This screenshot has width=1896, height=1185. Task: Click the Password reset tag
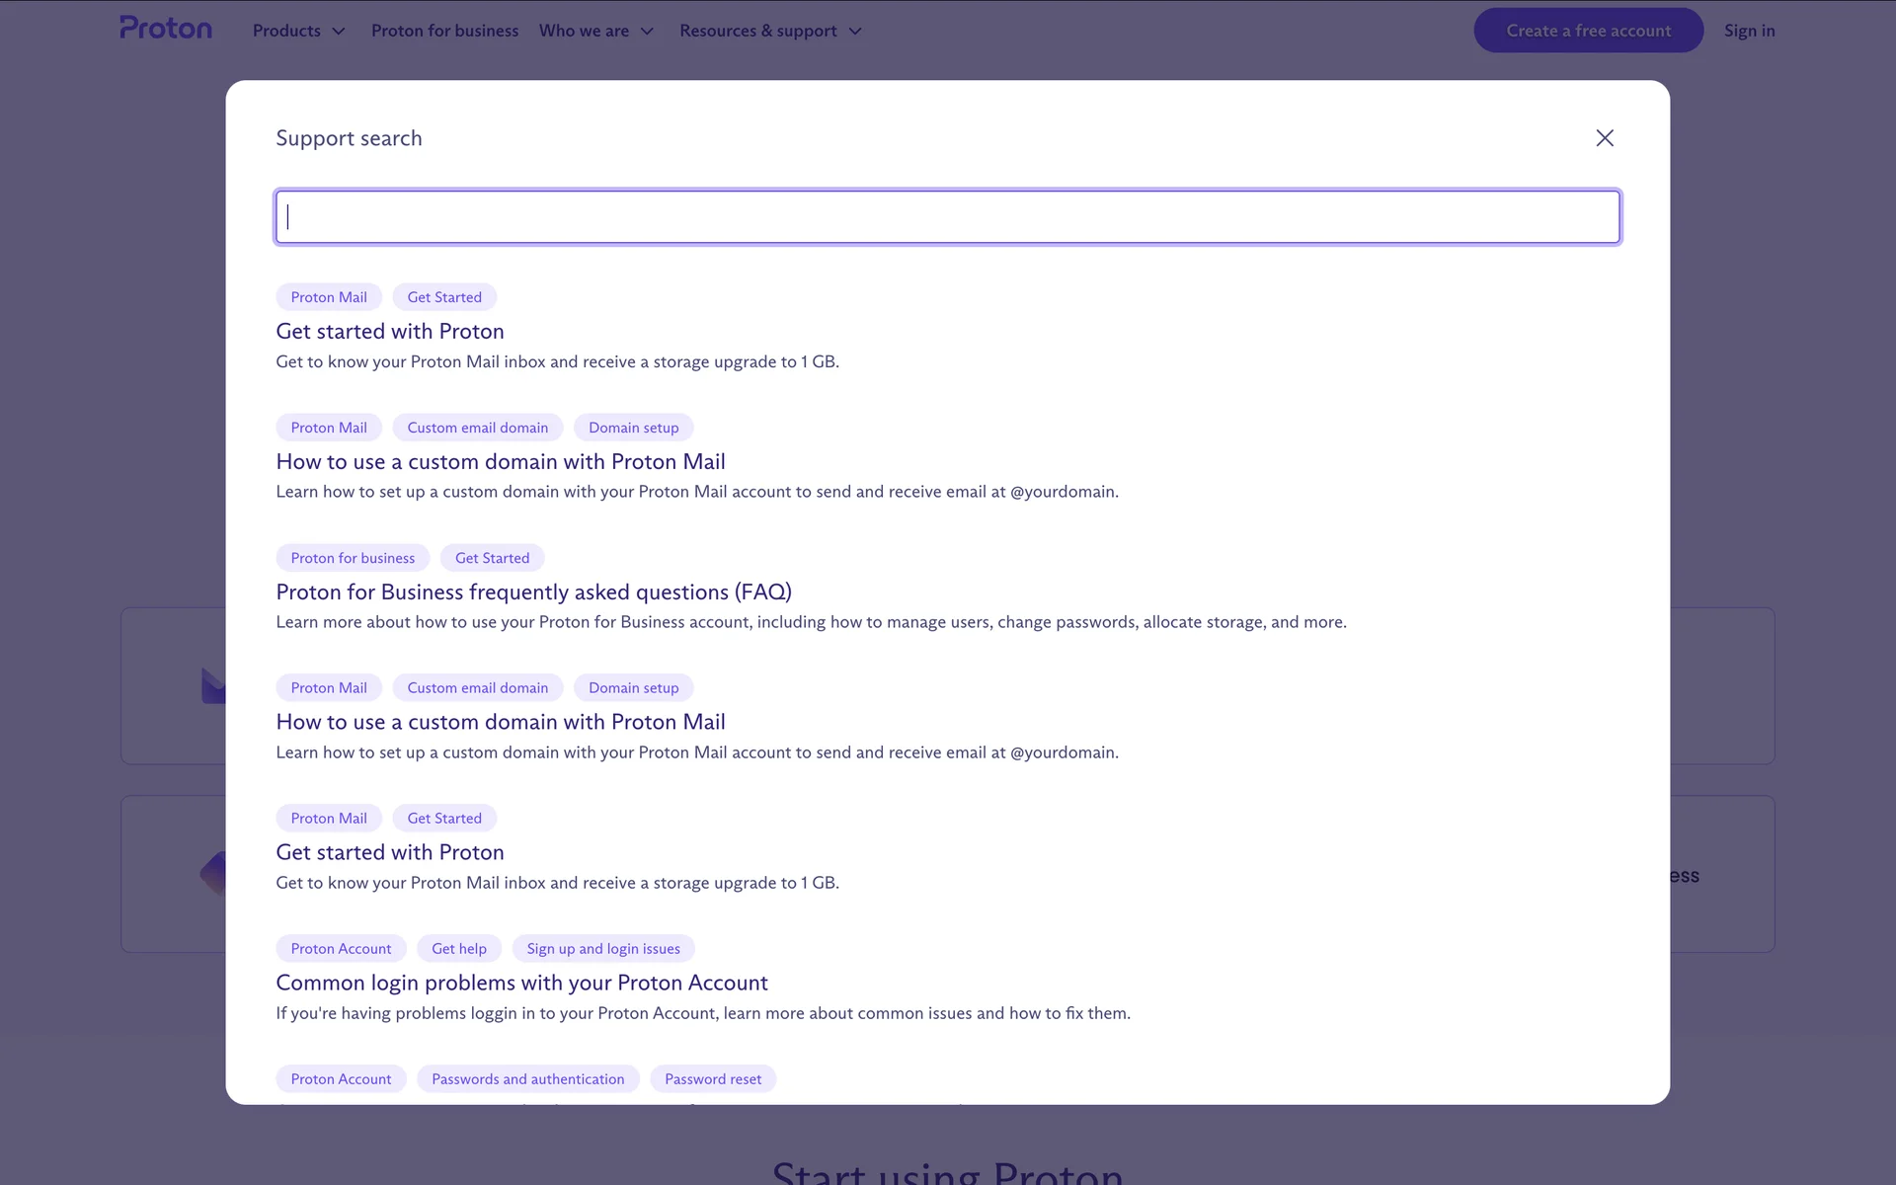click(x=713, y=1079)
